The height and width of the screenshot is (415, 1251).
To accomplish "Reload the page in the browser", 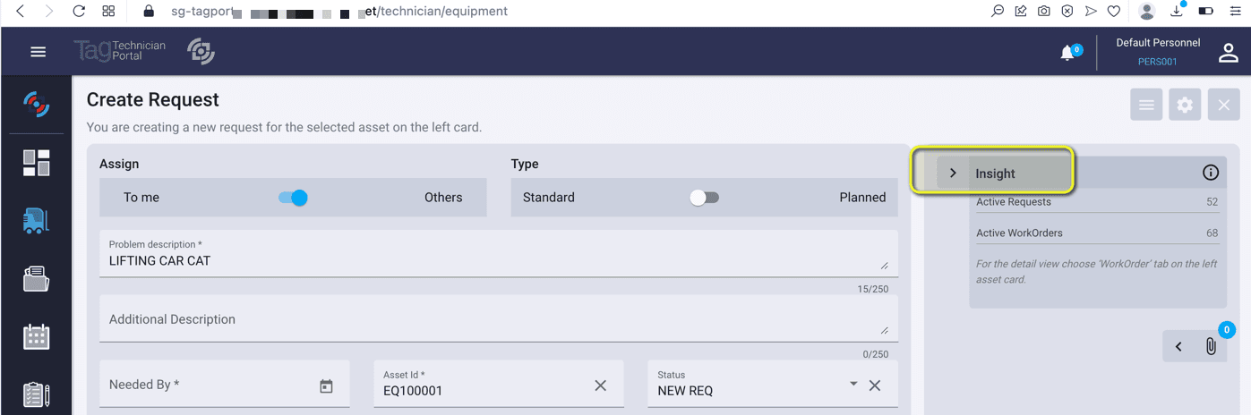I will coord(79,12).
